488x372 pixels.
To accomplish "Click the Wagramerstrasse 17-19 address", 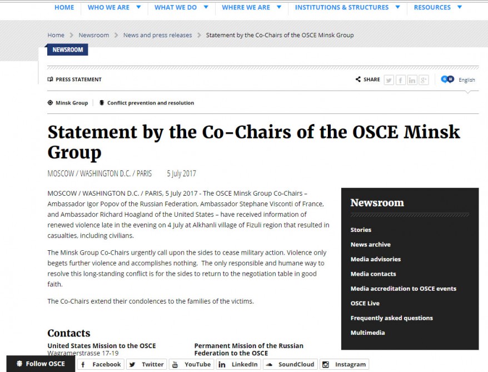I will [x=83, y=353].
